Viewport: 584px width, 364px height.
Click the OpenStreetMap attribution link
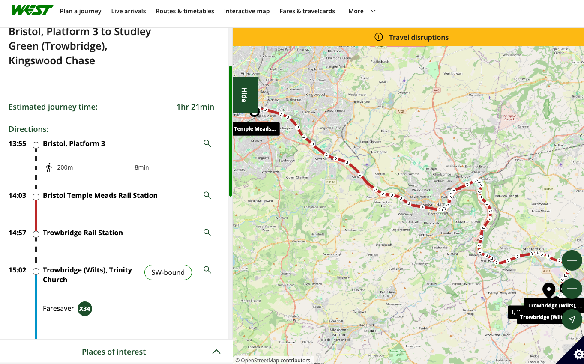pos(260,361)
